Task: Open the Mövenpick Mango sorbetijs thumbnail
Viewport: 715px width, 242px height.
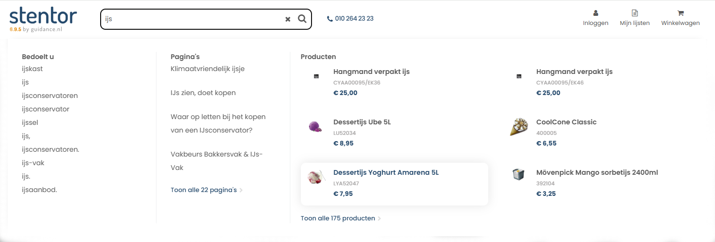Action: point(518,174)
